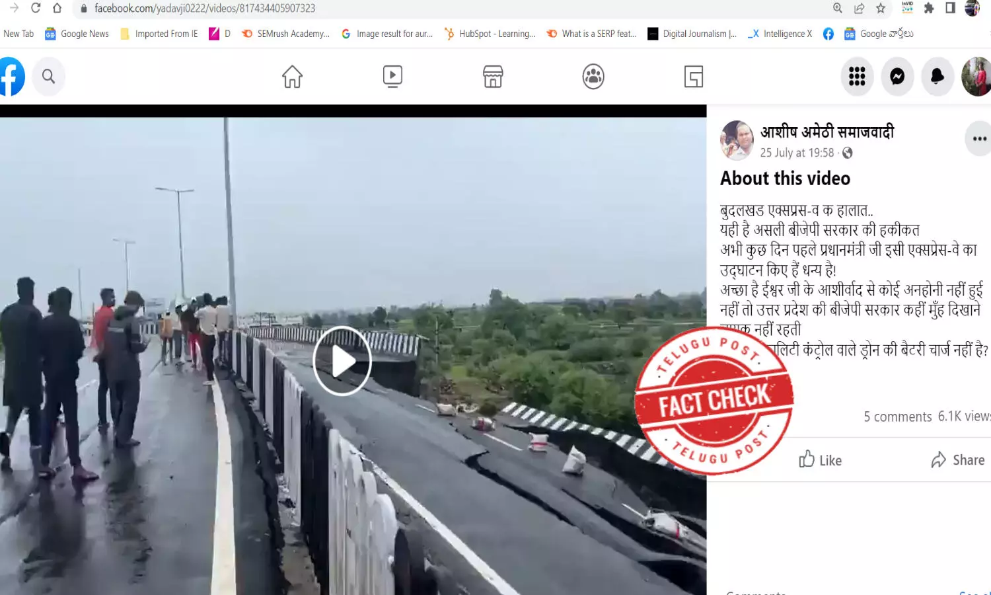Image resolution: width=991 pixels, height=595 pixels.
Task: Like the video post
Action: click(x=821, y=460)
